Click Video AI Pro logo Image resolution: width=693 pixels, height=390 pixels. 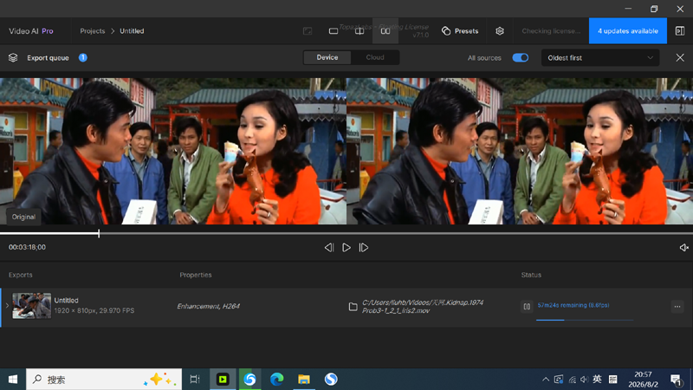click(31, 31)
